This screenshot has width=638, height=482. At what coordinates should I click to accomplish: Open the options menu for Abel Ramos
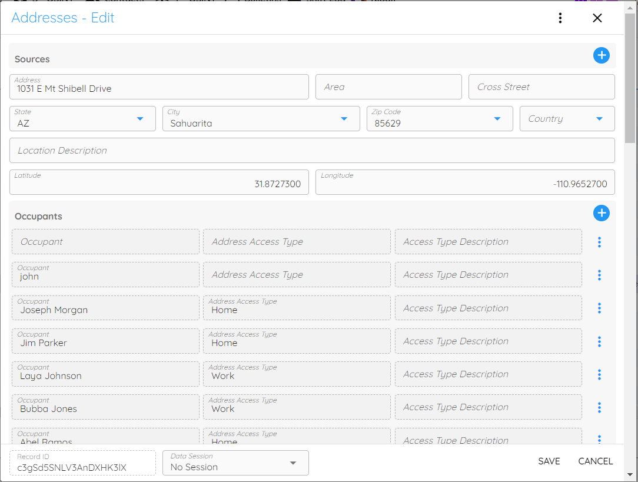[x=599, y=440]
